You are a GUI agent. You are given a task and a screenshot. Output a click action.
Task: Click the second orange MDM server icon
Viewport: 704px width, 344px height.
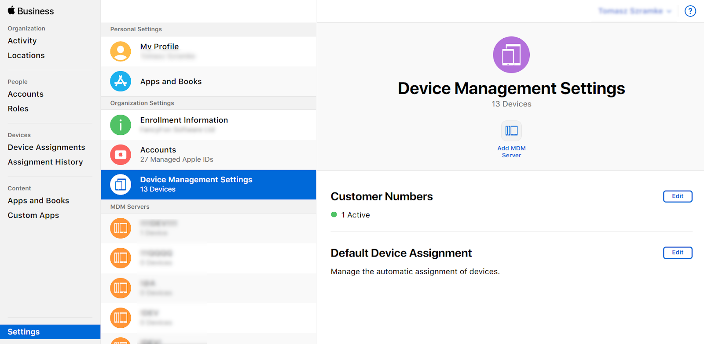121,258
